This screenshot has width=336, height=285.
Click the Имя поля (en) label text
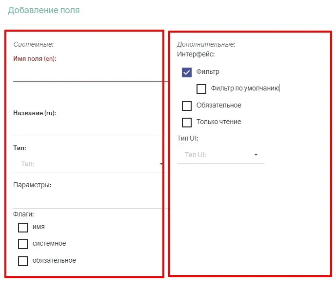click(x=37, y=59)
